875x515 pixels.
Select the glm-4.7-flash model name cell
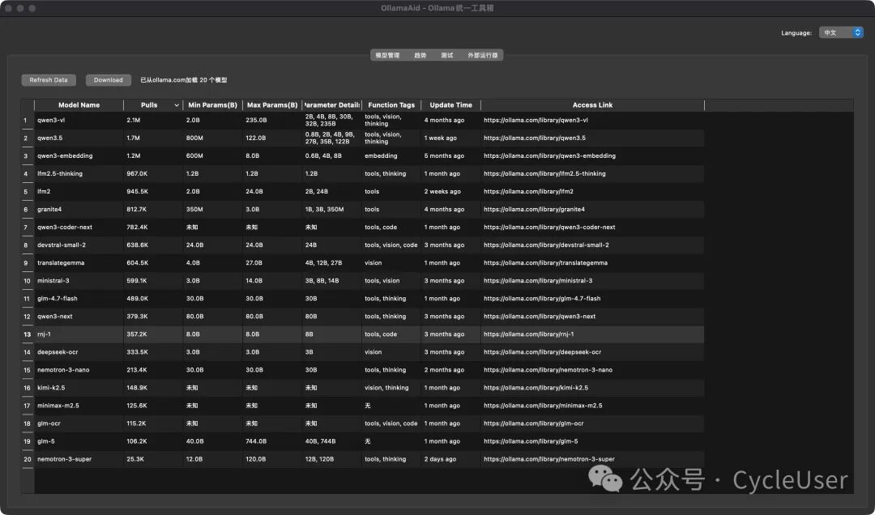[79, 299]
